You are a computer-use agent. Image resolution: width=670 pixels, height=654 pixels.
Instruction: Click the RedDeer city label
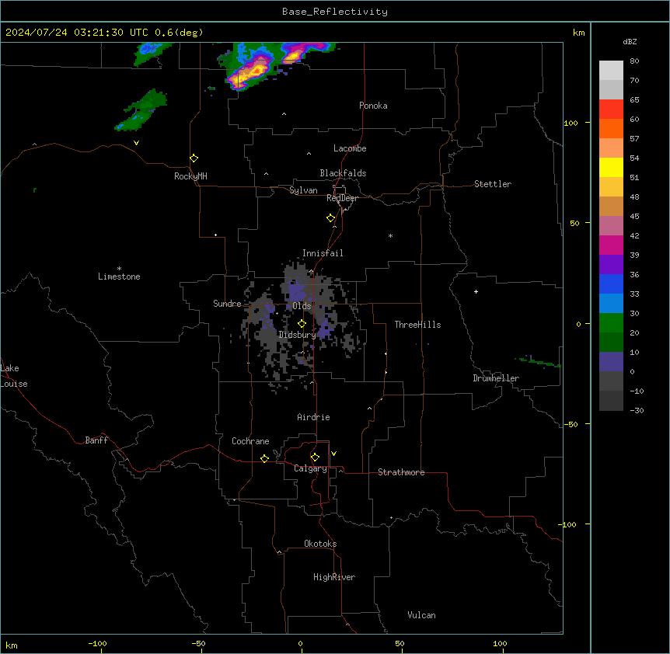point(342,198)
